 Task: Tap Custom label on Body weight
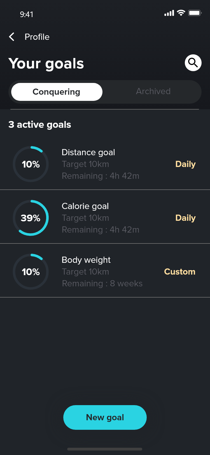179,272
